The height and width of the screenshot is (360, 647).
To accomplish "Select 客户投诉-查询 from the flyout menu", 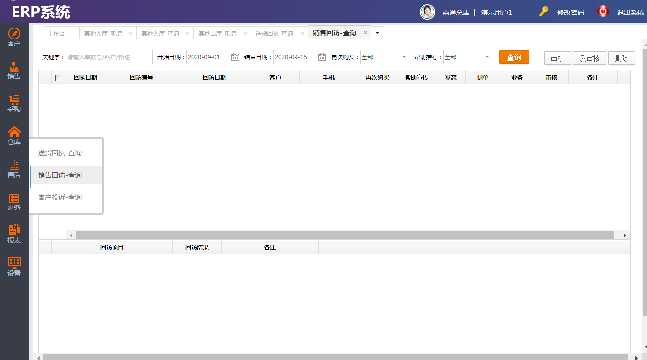I will pyautogui.click(x=60, y=197).
